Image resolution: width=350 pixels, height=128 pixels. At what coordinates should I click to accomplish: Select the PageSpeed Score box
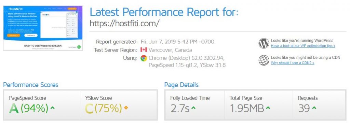click(x=41, y=105)
